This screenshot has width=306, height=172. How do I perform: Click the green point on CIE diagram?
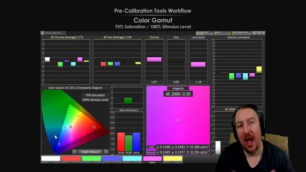coord(70,110)
